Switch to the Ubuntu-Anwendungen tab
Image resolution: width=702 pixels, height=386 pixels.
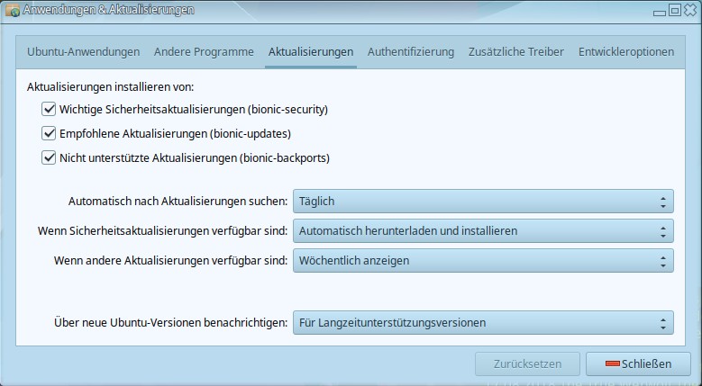pos(83,52)
